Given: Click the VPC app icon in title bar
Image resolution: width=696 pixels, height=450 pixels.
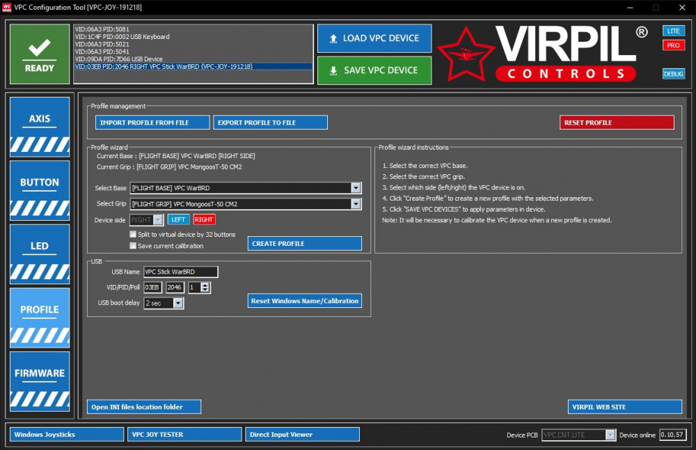Looking at the screenshot, I should point(7,7).
